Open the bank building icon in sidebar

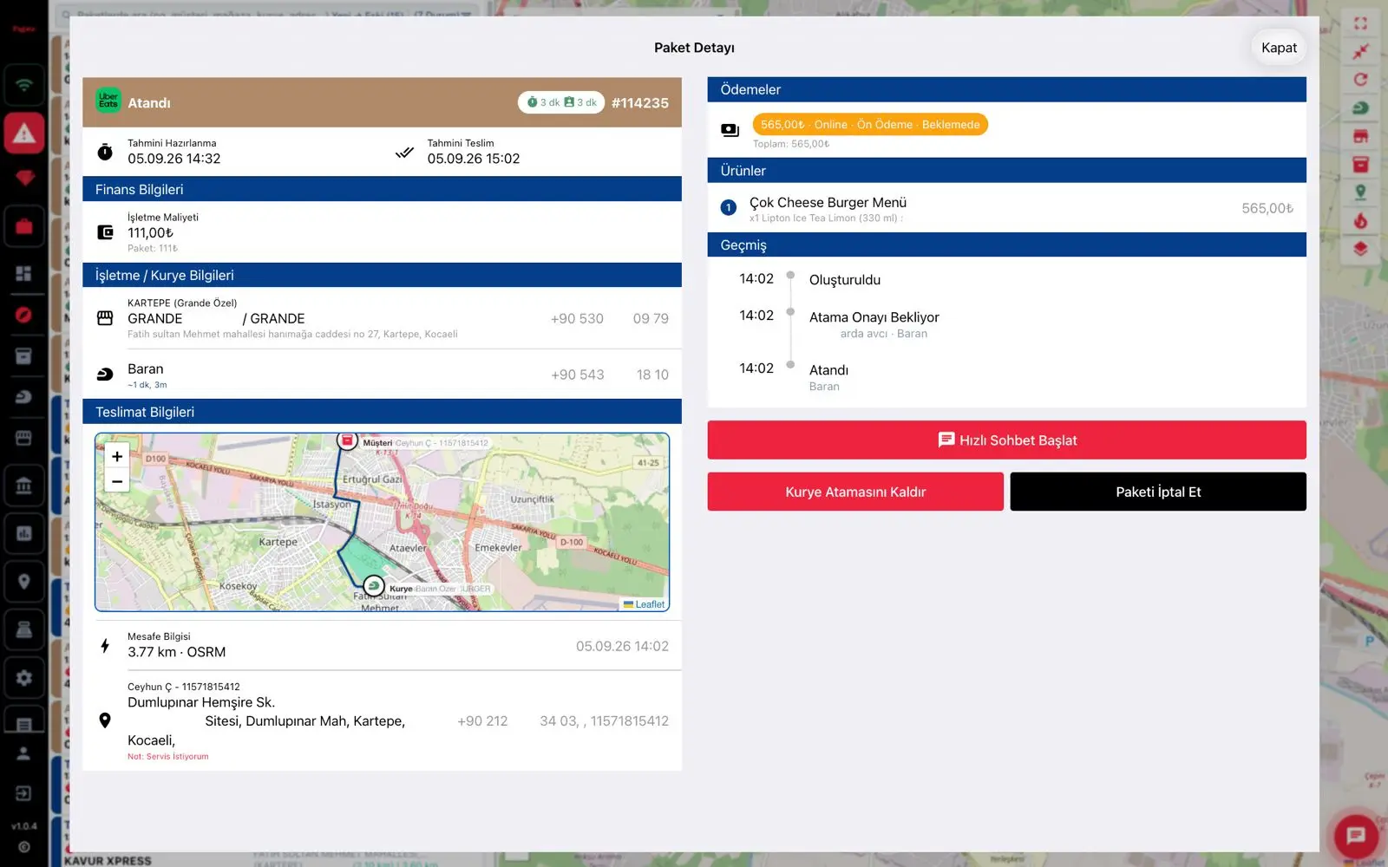click(x=23, y=486)
